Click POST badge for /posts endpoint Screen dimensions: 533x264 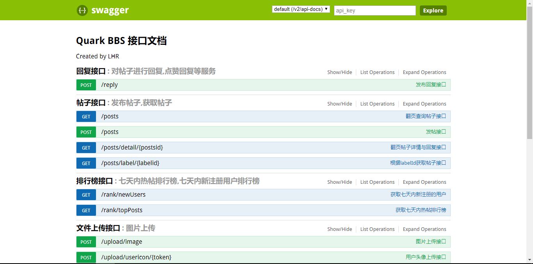[x=86, y=132]
